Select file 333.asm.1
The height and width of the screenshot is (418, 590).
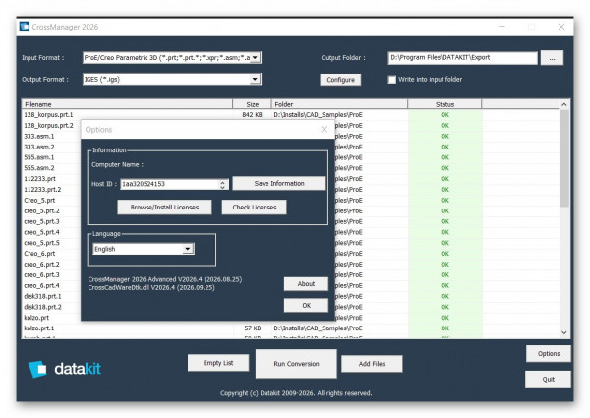[39, 136]
